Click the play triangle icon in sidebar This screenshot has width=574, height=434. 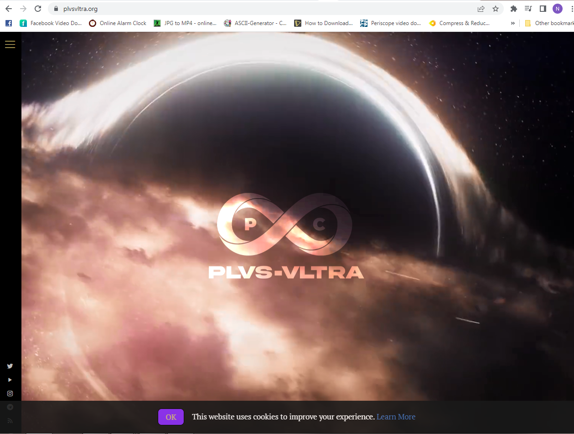pos(10,380)
